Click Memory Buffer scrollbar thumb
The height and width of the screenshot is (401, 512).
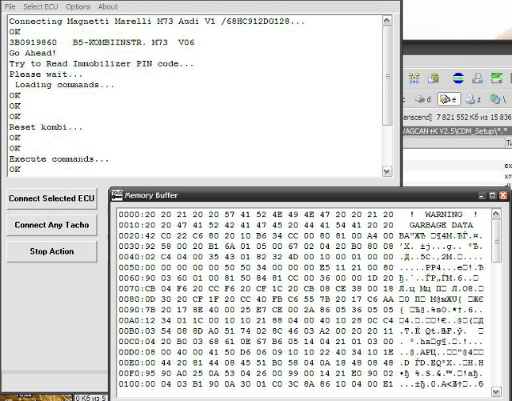496,241
